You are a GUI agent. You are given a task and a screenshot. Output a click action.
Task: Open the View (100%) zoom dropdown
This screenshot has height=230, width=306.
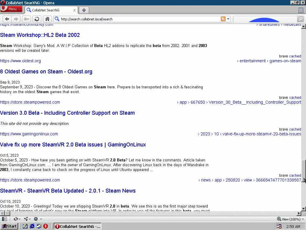tap(291, 219)
